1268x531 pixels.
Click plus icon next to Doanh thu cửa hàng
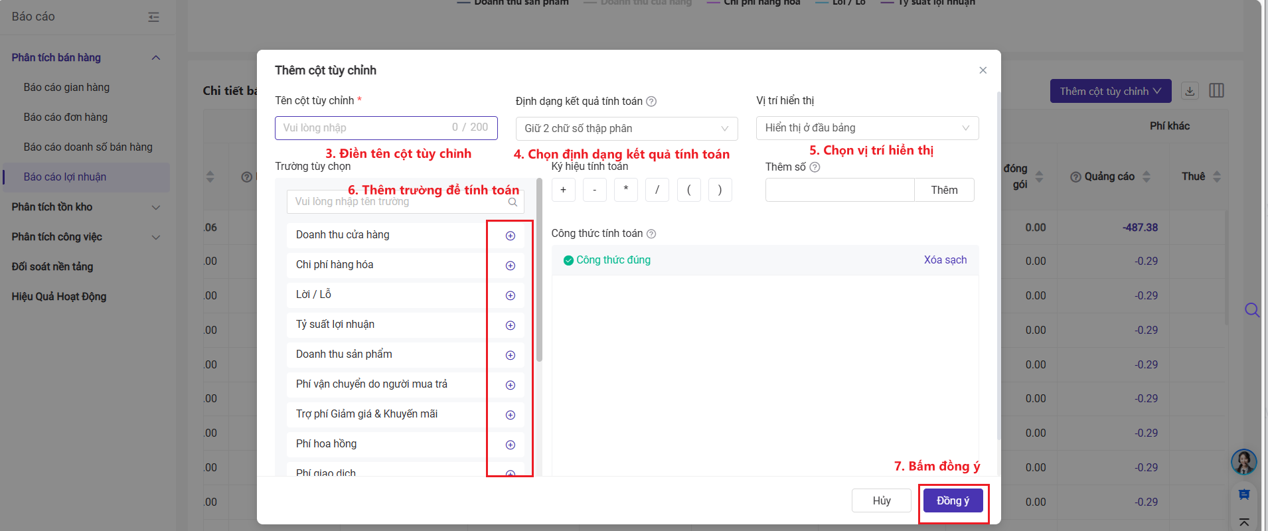point(510,236)
